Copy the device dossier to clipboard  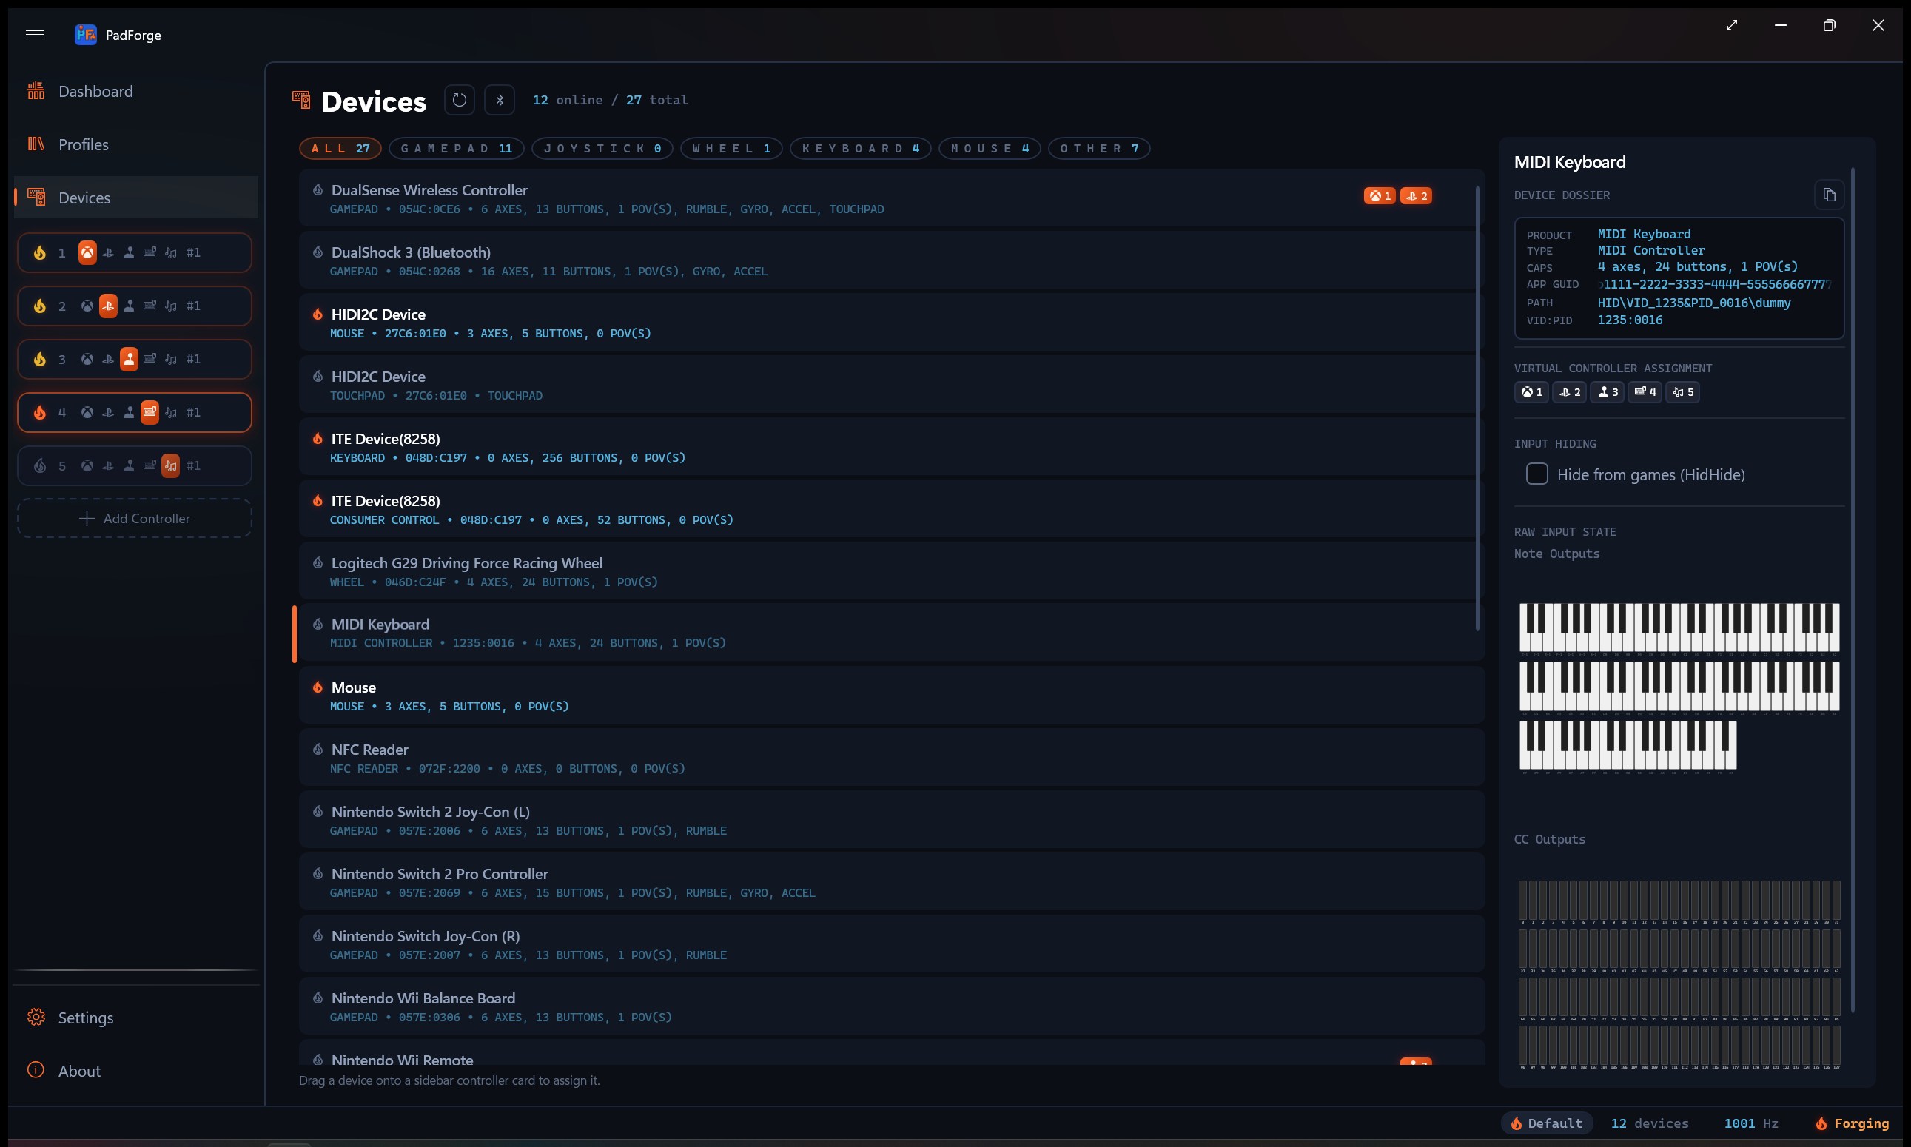pyautogui.click(x=1829, y=195)
